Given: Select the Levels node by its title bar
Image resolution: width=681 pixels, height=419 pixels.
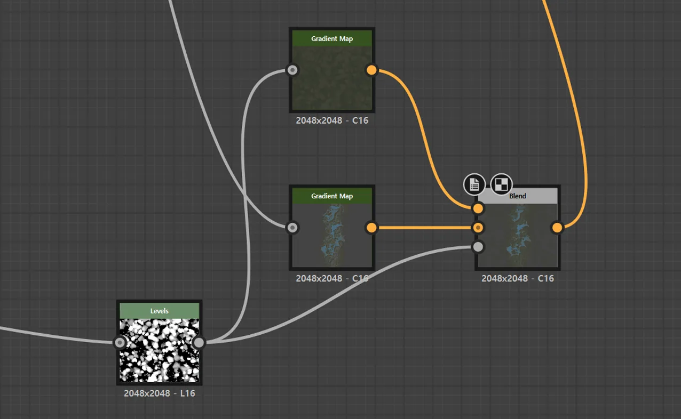Looking at the screenshot, I should (x=160, y=311).
